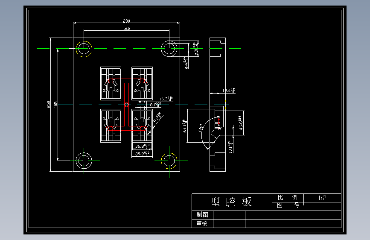Click the 10.1 dimension text
This screenshot has width=370, height=240.
tap(230, 147)
